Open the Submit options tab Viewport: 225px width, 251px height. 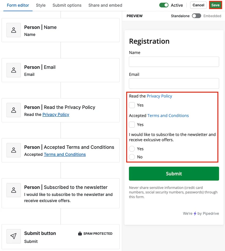click(x=67, y=5)
